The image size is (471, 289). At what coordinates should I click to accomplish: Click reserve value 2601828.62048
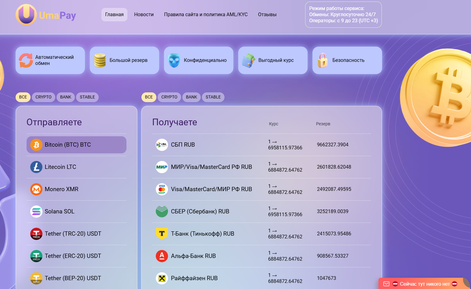[334, 167]
